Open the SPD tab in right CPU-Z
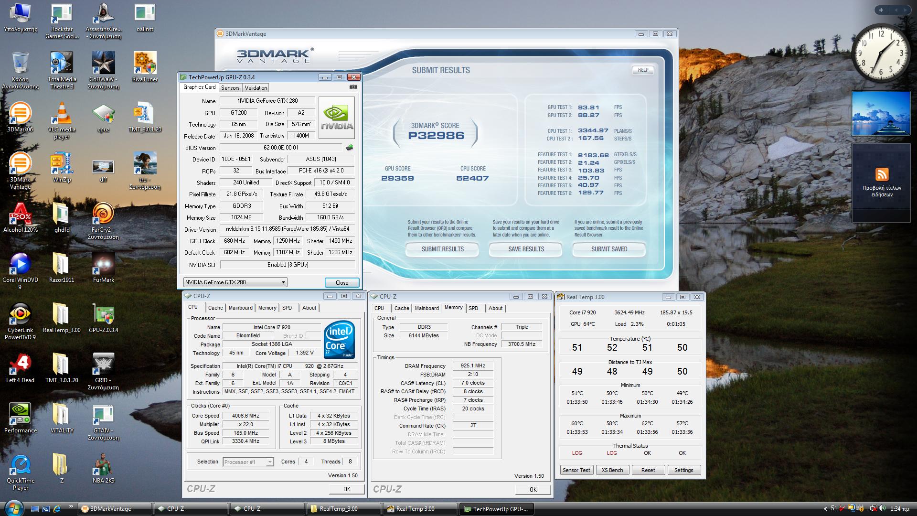The image size is (917, 516). pyautogui.click(x=473, y=309)
